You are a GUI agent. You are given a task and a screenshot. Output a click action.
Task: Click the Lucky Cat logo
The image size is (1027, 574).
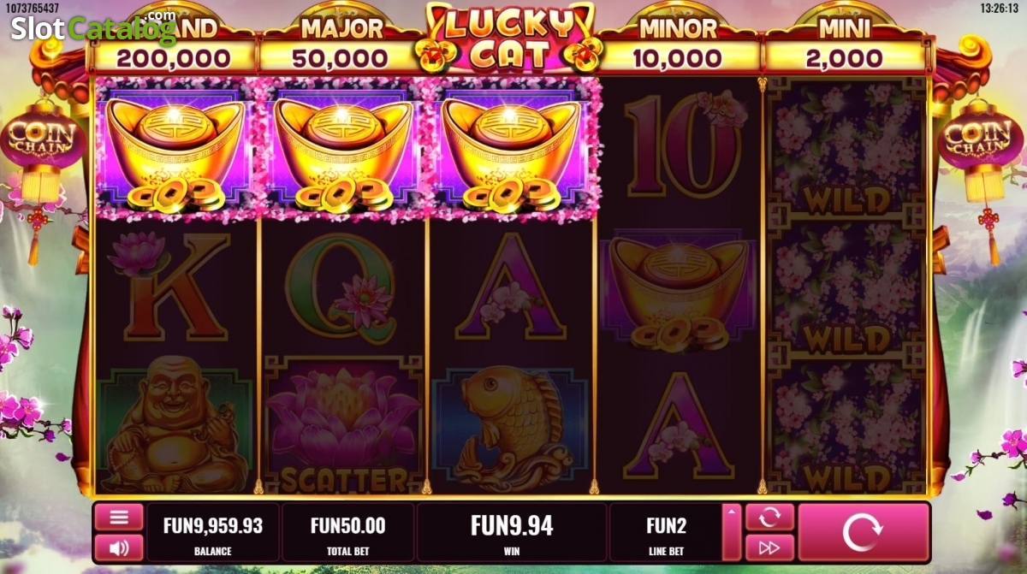[x=510, y=38]
